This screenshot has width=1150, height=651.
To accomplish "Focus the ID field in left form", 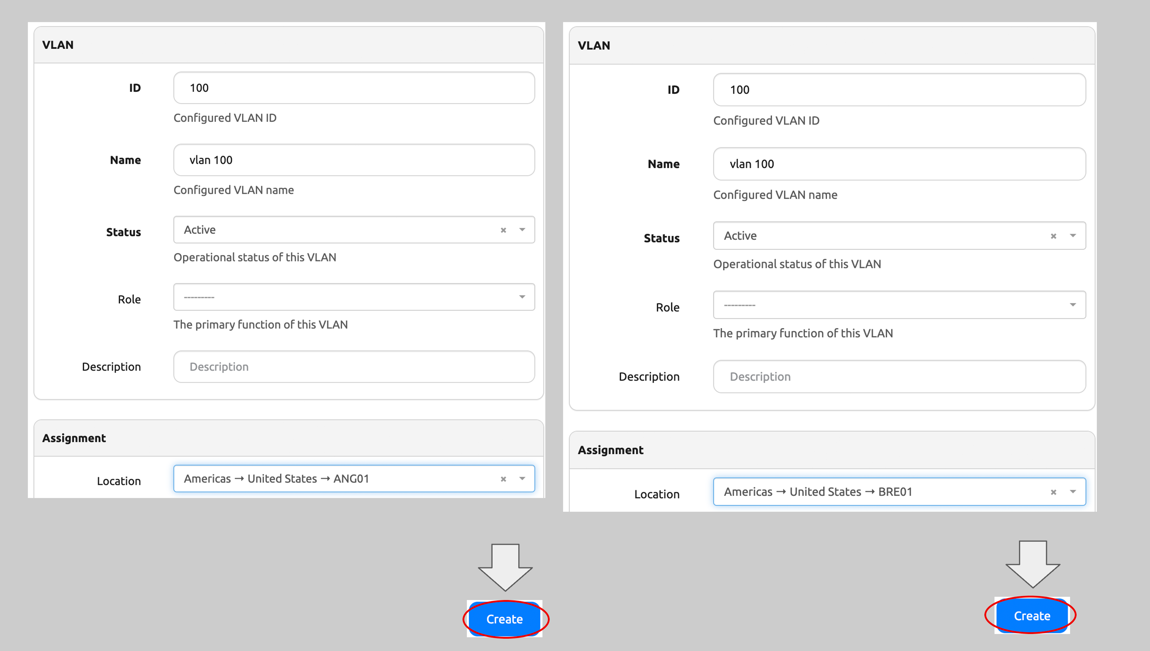I will 354,88.
